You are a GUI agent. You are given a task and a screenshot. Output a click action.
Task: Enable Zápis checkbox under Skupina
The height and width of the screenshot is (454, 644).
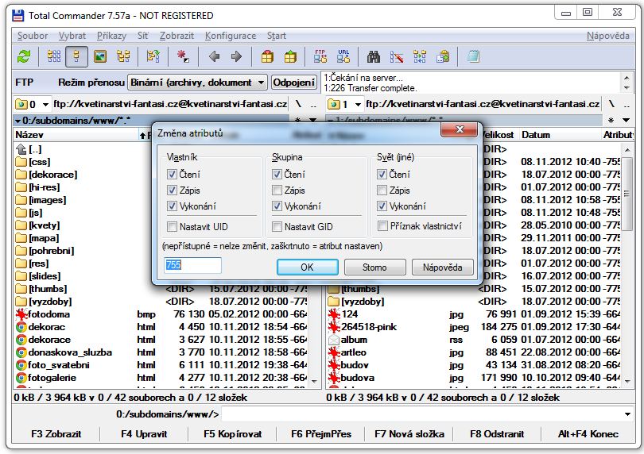click(x=277, y=190)
